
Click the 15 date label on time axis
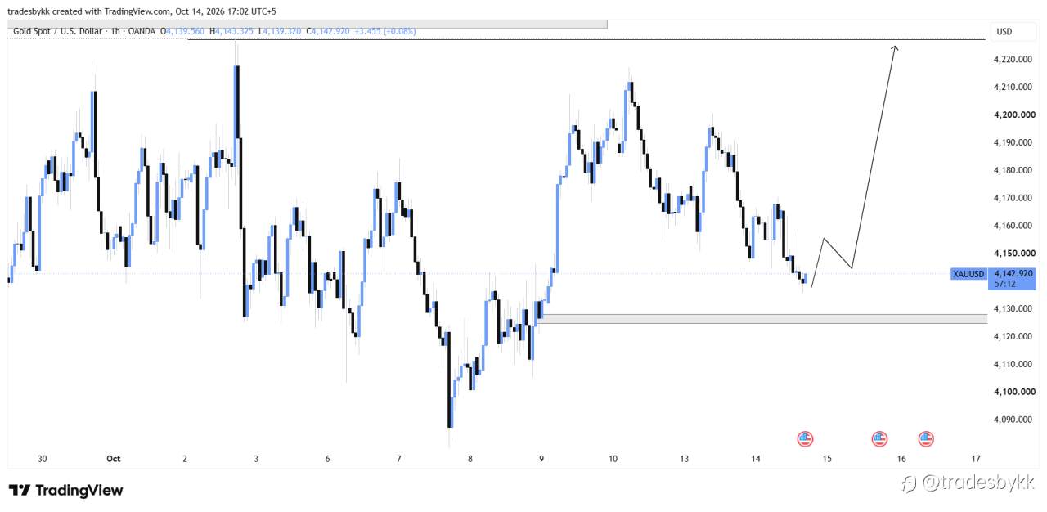pos(827,460)
